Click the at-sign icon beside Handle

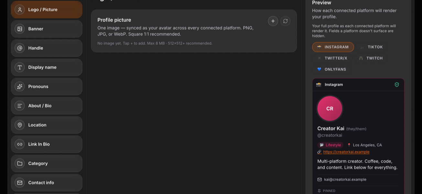20,48
